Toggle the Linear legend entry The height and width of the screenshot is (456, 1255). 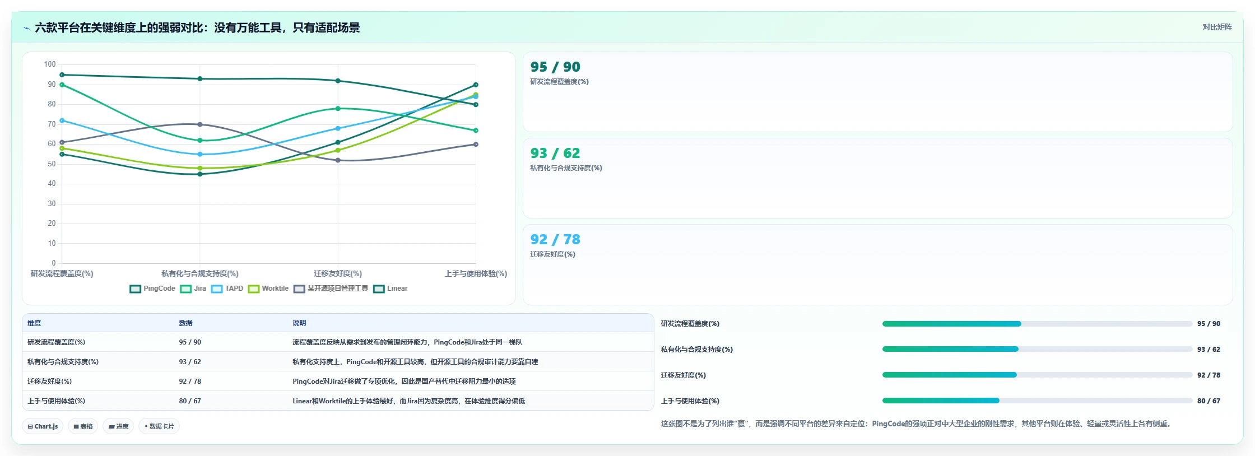[x=391, y=289]
